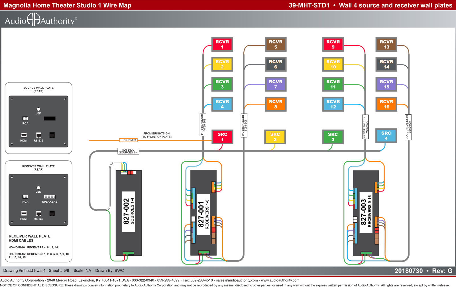Select the HD-HDMI-9 cable label

[x=129, y=140]
